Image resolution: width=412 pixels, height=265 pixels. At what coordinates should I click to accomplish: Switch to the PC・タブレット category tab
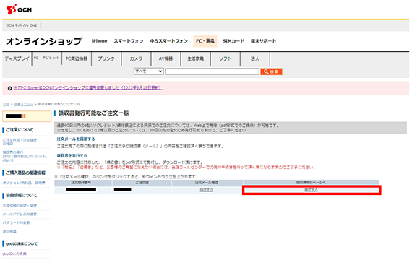click(x=47, y=58)
